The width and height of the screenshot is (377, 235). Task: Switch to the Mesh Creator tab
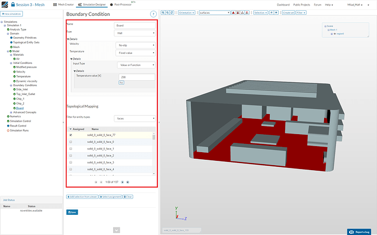coord(63,4)
